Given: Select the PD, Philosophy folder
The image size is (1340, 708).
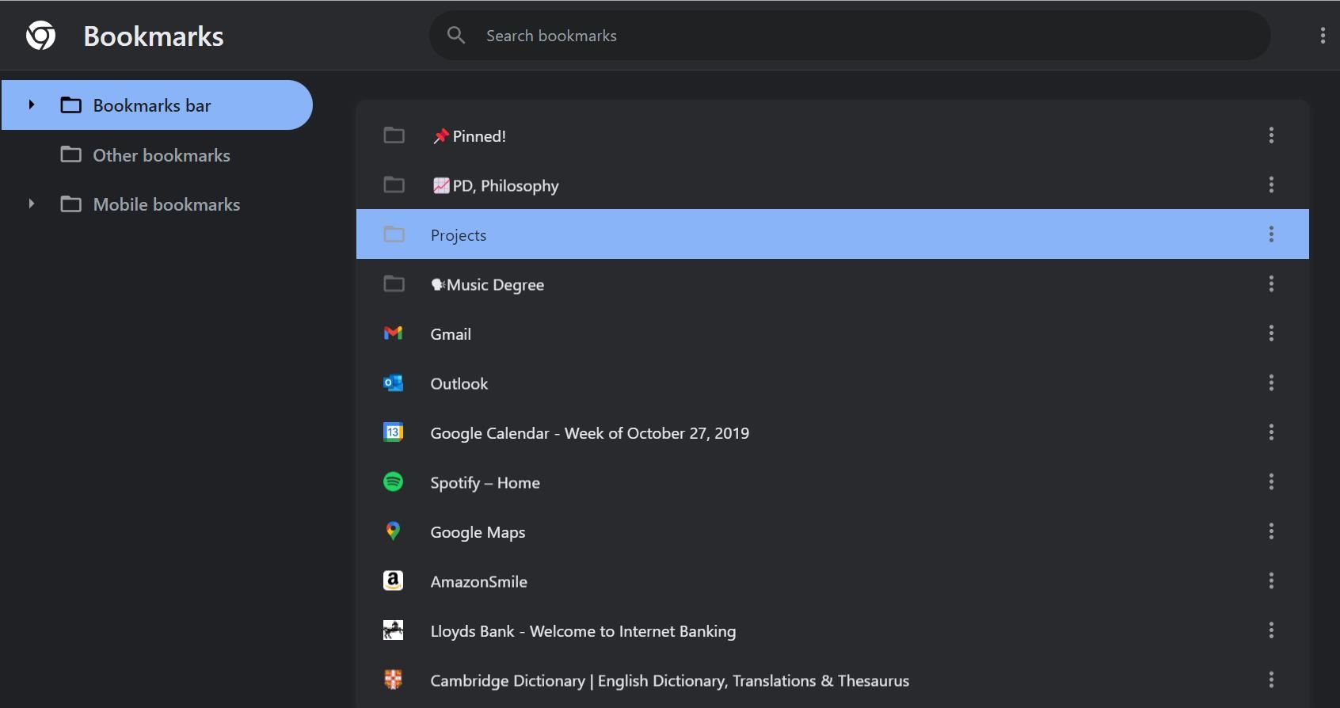Looking at the screenshot, I should [505, 185].
